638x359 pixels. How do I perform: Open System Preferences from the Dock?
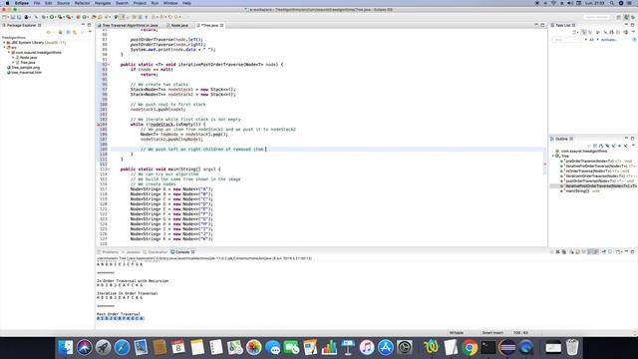click(405, 347)
